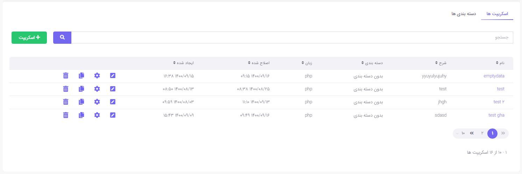
Task: Click the trash icon for emptydata row
Action: click(x=65, y=76)
